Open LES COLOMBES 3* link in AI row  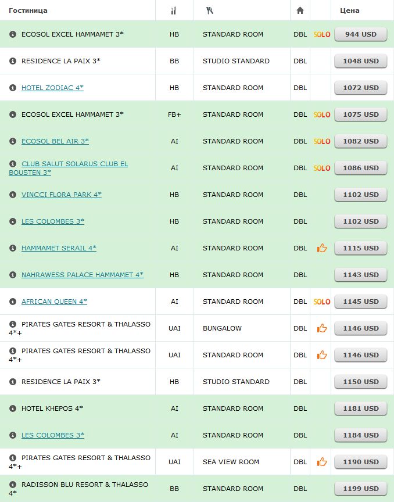coord(53,435)
